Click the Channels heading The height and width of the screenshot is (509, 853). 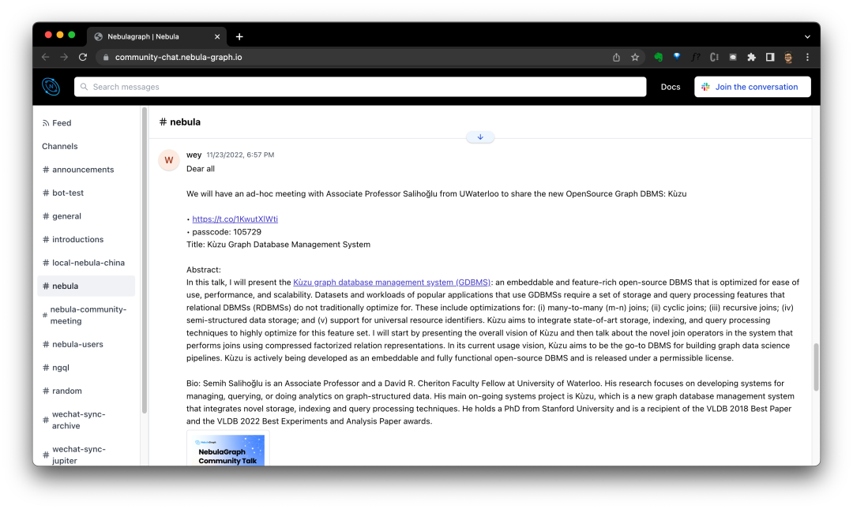(x=60, y=146)
